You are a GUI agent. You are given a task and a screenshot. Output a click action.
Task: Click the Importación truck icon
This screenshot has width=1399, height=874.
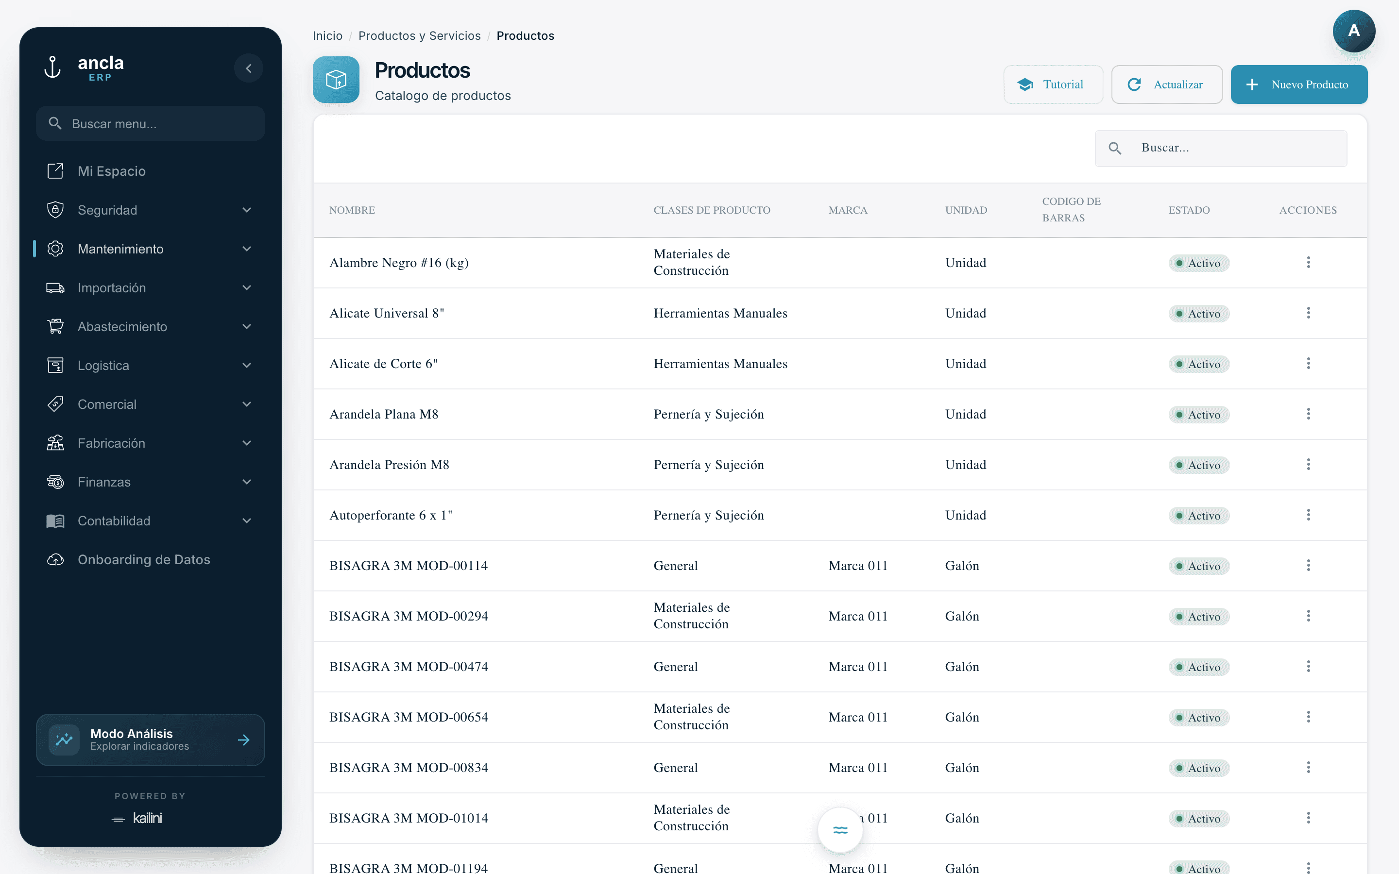[55, 287]
